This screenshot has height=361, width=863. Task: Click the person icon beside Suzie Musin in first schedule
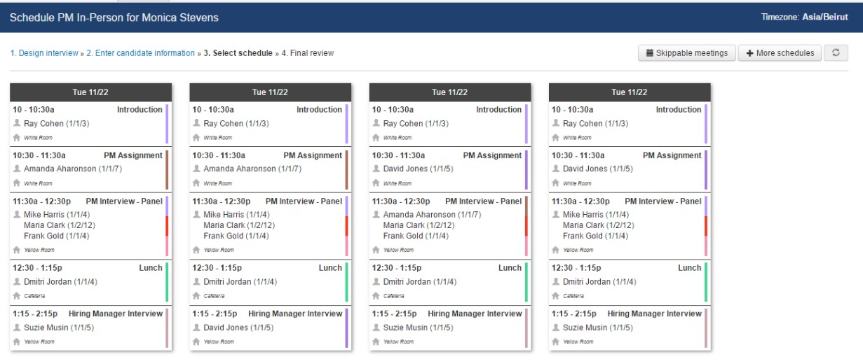tap(17, 327)
